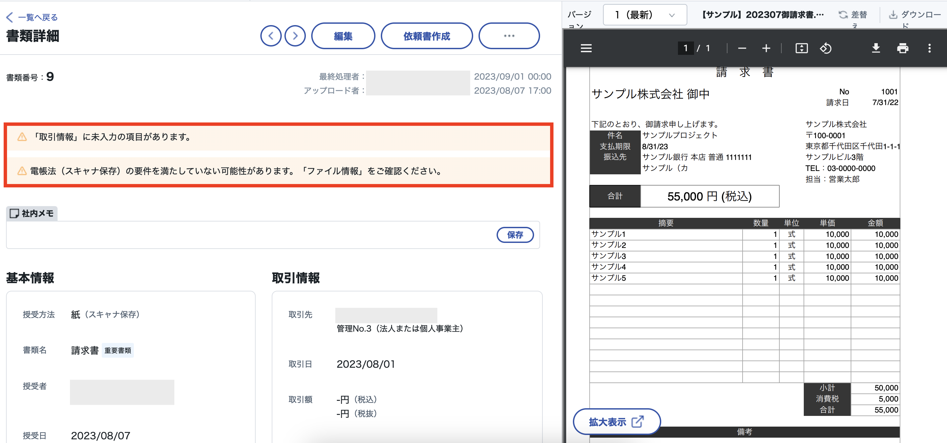Select the 社内メモ tab label
The height and width of the screenshot is (443, 947).
(32, 213)
